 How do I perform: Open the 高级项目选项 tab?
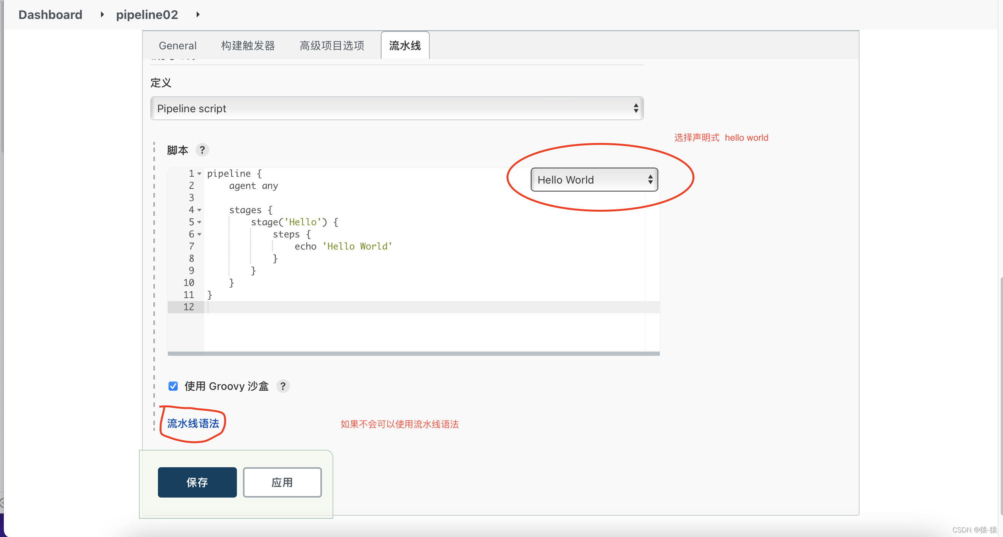[x=332, y=46]
